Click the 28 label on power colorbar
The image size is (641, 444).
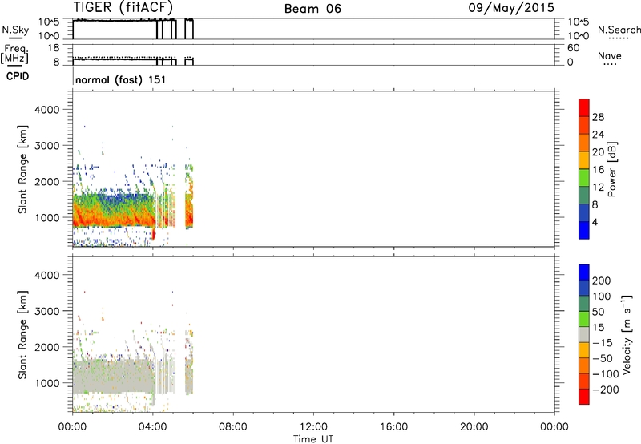pos(598,117)
